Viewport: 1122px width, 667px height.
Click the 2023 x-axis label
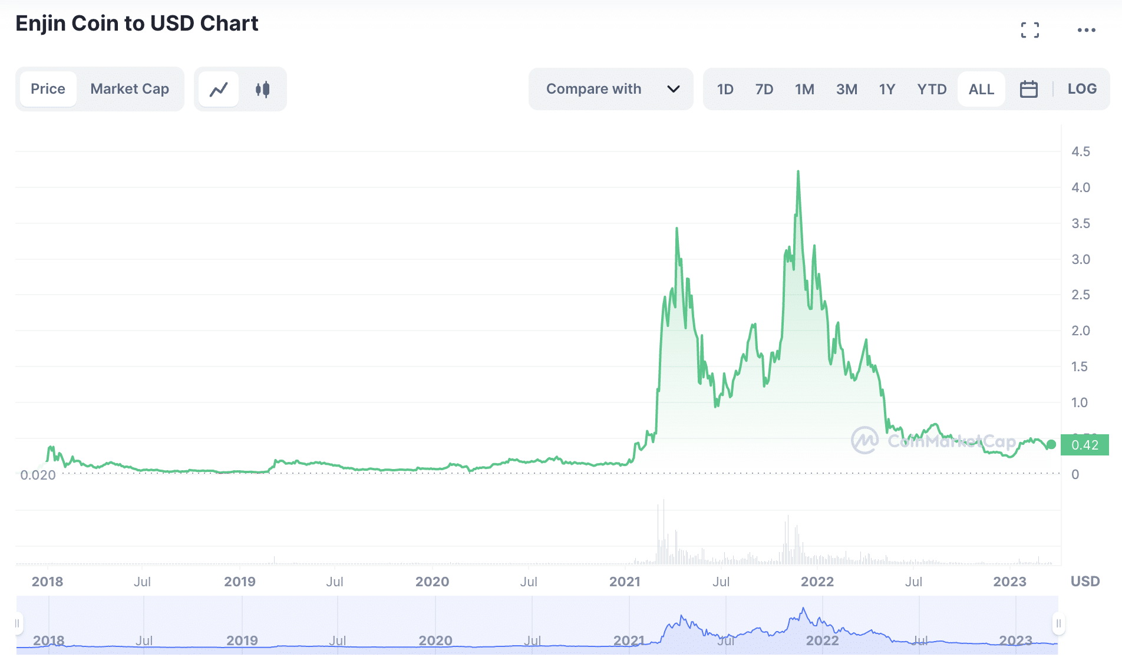click(x=1009, y=582)
